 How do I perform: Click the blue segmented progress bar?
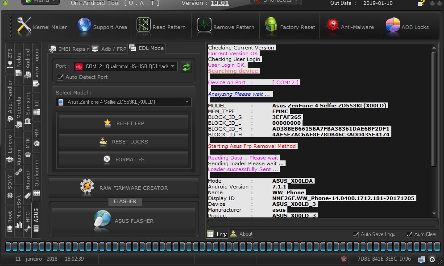[x=223, y=246]
